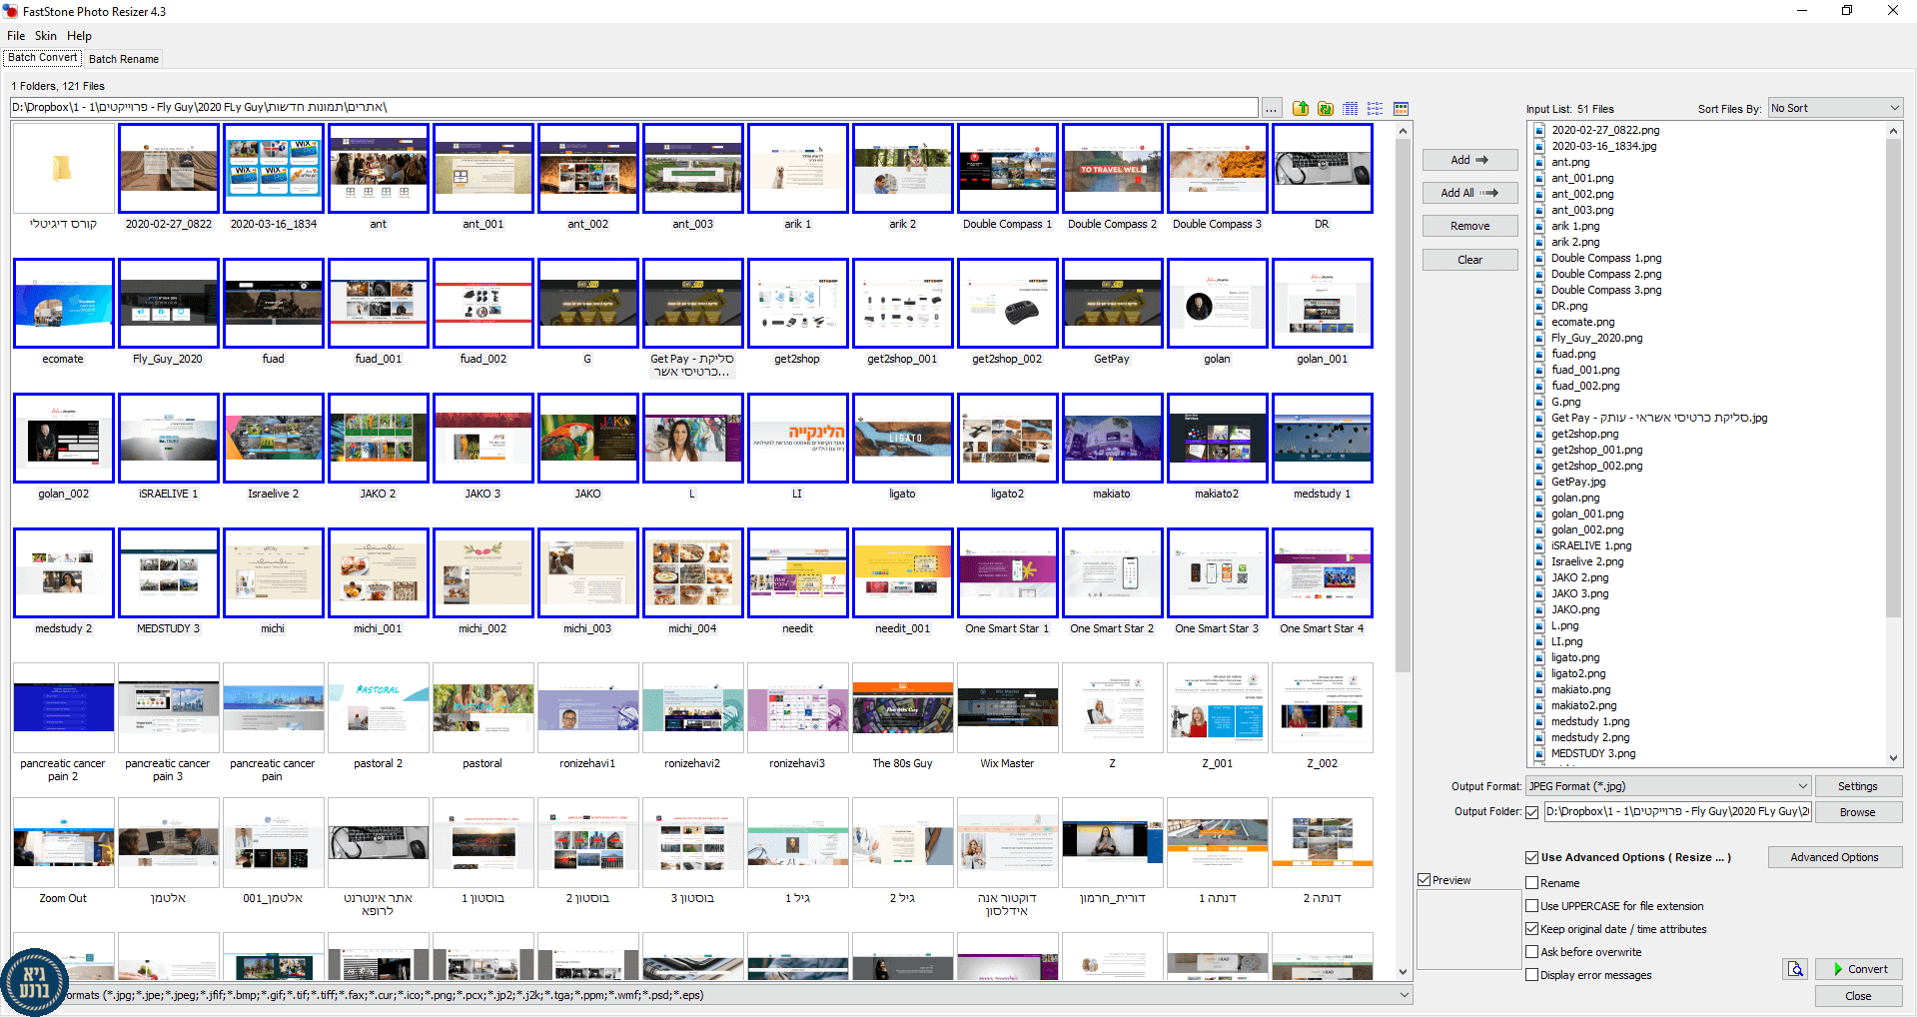Open the folder browse ellipsis button

[x=1271, y=108]
